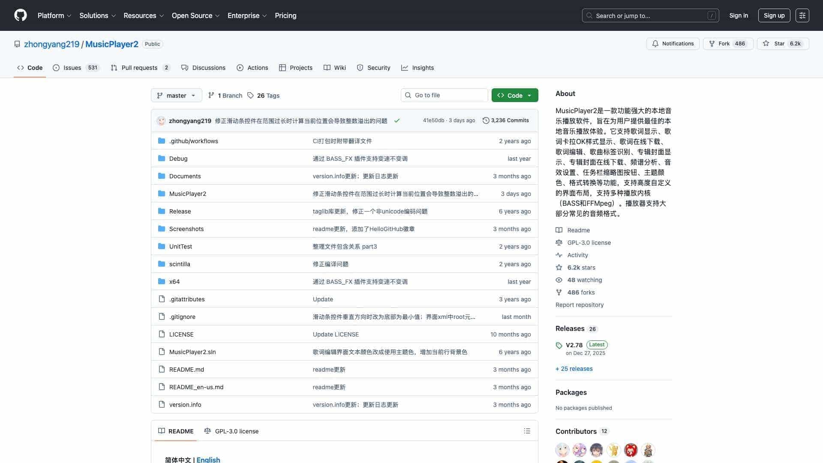This screenshot has height=463, width=823.
Task: Click the tag icon beside V2.78
Action: [559, 346]
